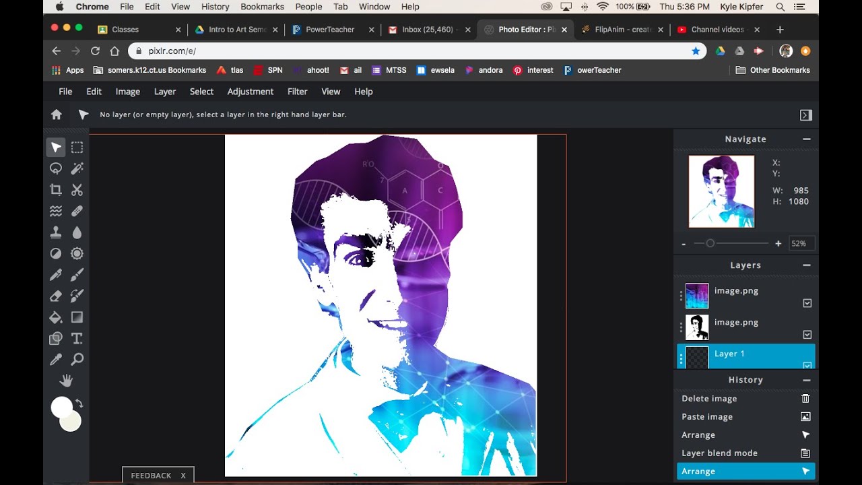862x485 pixels.
Task: Toggle visibility of second image.png layer
Action: click(807, 335)
